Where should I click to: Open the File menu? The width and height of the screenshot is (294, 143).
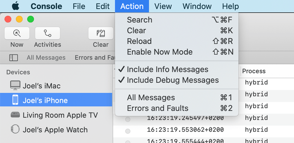point(79,6)
